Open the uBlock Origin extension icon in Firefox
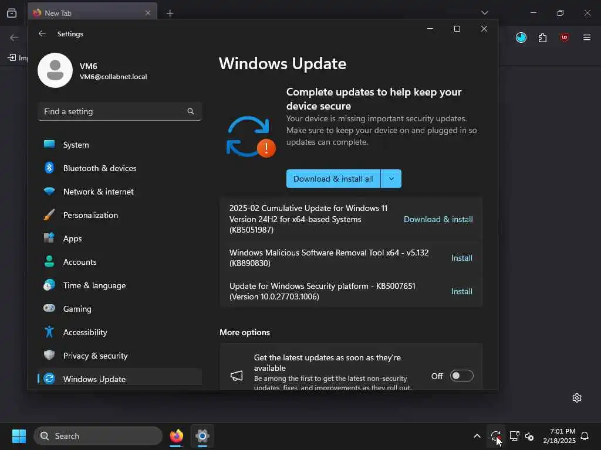Viewport: 601px width, 450px height. (564, 37)
